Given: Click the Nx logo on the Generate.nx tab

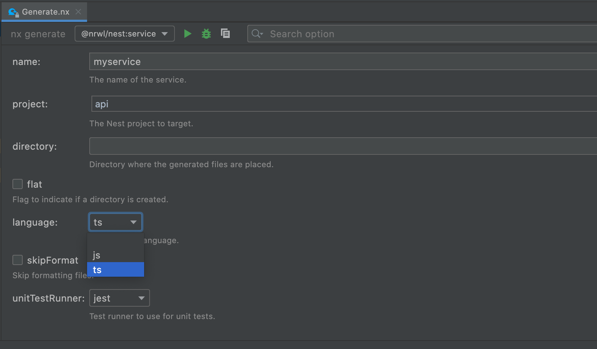Looking at the screenshot, I should (12, 11).
